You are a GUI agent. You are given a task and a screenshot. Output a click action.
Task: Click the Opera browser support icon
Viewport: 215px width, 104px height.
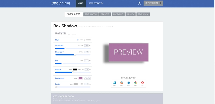point(142,83)
